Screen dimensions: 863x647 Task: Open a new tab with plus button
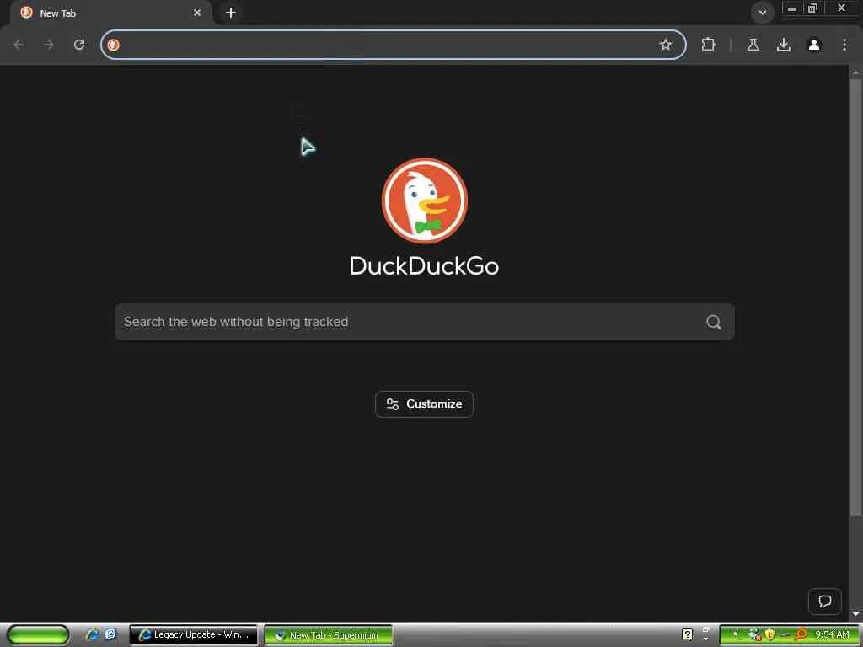click(231, 13)
